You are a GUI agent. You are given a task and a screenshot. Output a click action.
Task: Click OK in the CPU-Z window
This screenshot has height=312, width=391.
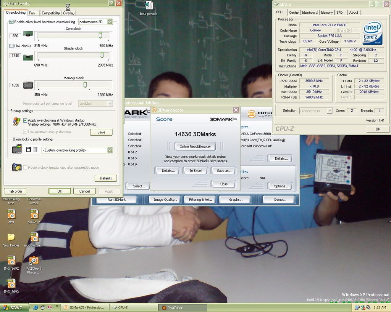(x=378, y=129)
